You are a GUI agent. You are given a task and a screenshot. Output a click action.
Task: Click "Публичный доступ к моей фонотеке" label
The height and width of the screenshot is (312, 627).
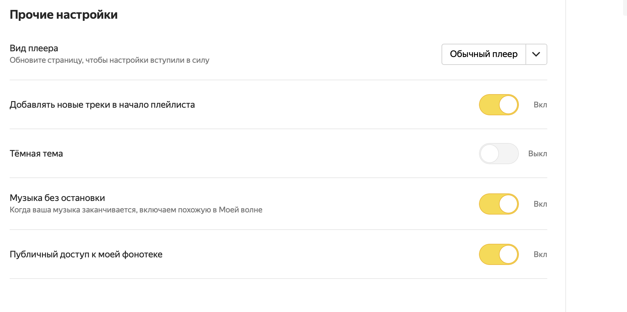pos(86,254)
